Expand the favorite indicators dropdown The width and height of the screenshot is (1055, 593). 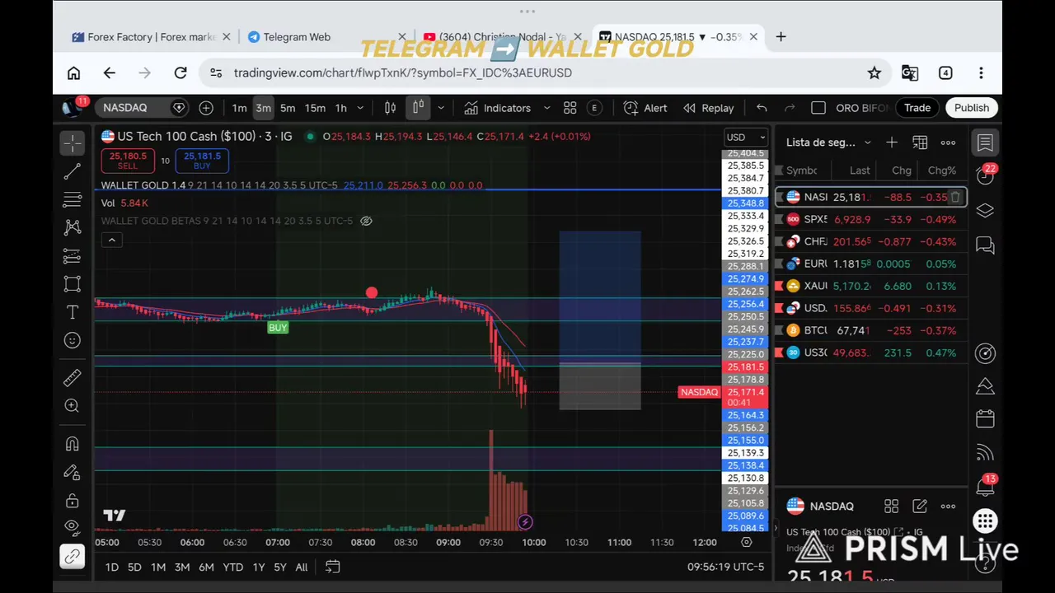[x=546, y=108]
